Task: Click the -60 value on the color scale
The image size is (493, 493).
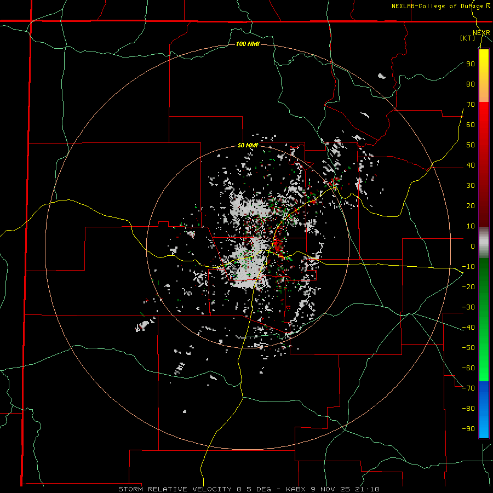Action: 468,368
